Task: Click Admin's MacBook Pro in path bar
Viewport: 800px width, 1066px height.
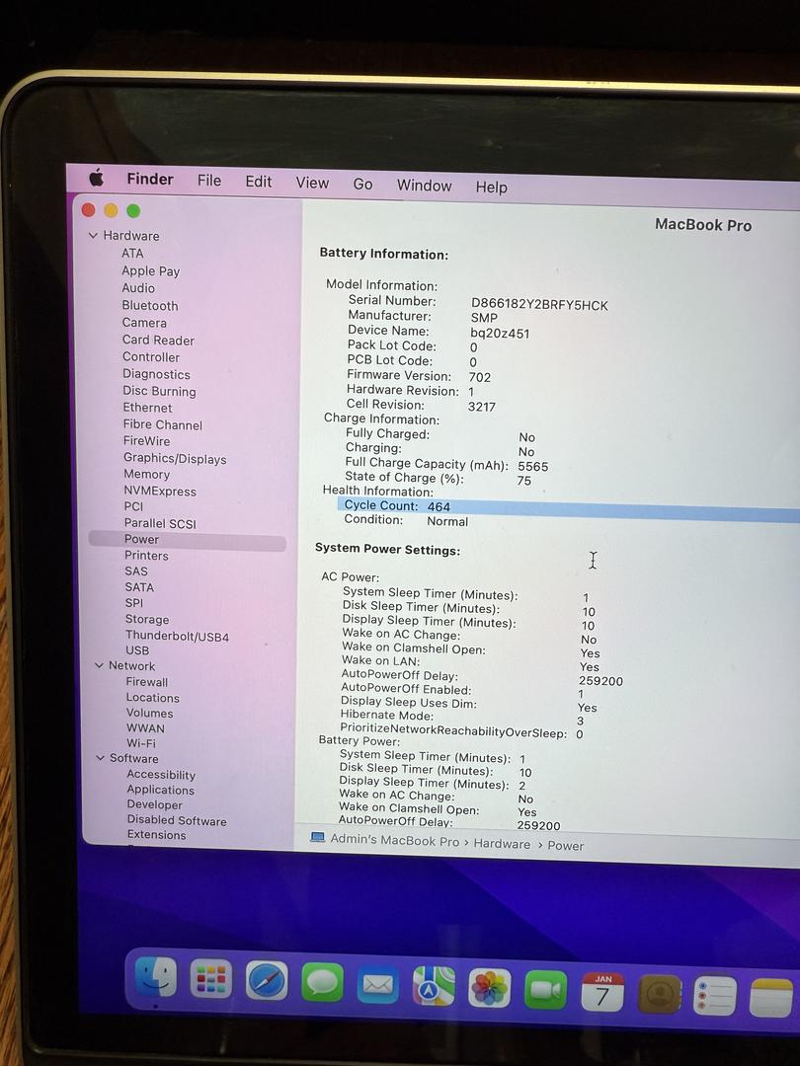Action: pyautogui.click(x=394, y=840)
